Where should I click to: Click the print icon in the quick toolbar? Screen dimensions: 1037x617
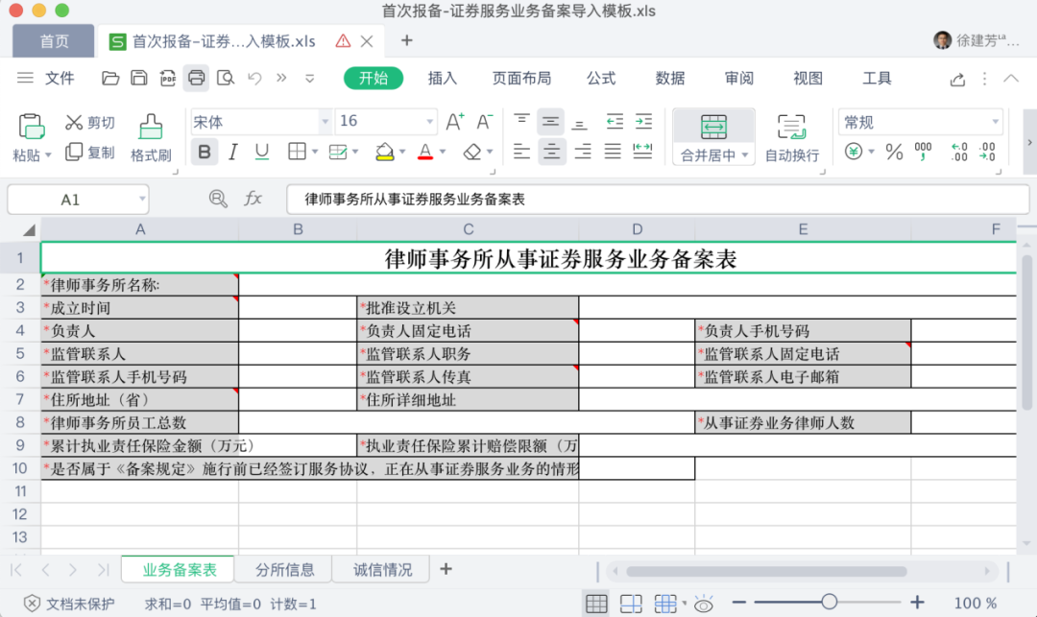[x=197, y=78]
